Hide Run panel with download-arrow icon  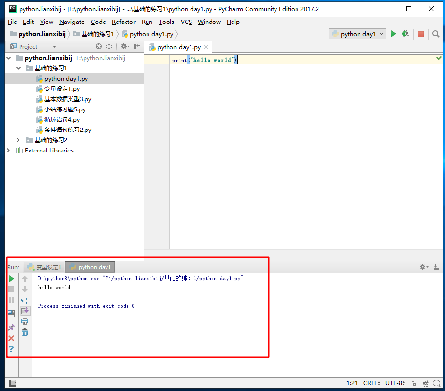[x=436, y=267]
